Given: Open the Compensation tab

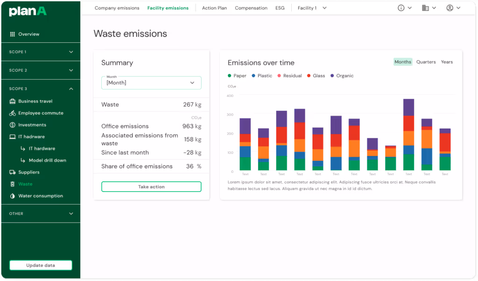Looking at the screenshot, I should coord(251,8).
